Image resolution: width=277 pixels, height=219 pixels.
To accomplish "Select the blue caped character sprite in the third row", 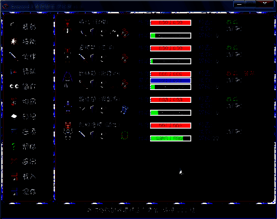I will [67, 79].
